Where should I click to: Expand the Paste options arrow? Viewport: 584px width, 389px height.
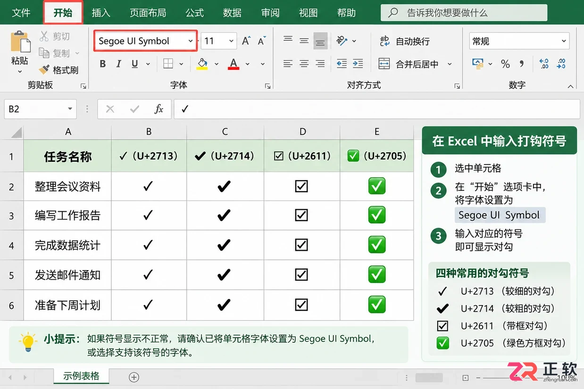[x=20, y=72]
